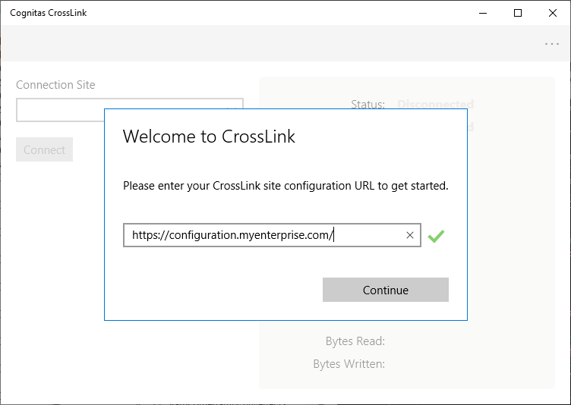Click the Bytes Read label
This screenshot has width=571, height=405.
click(355, 341)
